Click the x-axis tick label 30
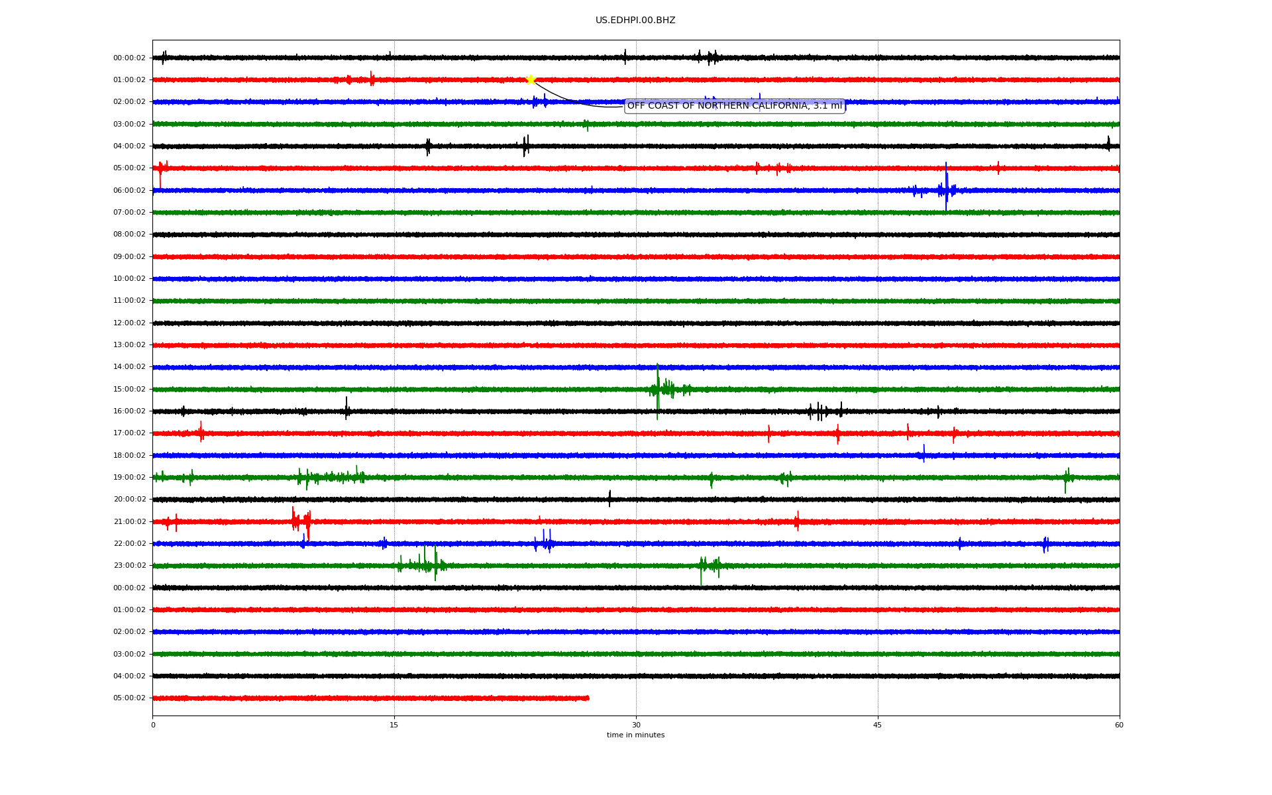This screenshot has height=795, width=1272. click(x=636, y=725)
